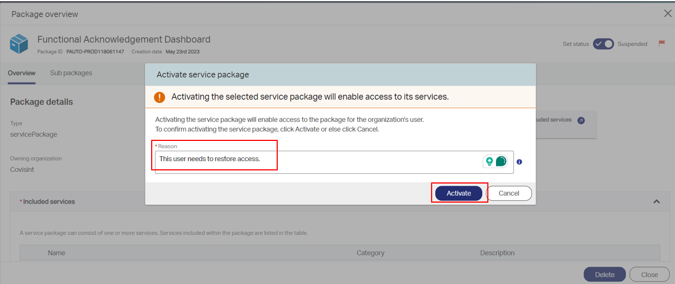Open the included services arrow link icon
Image resolution: width=675 pixels, height=284 pixels.
click(x=581, y=120)
